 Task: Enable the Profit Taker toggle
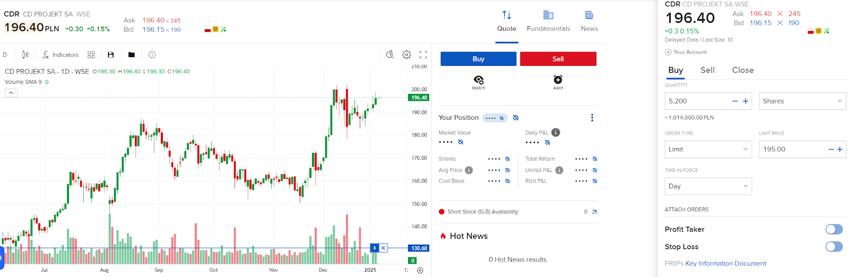834,229
